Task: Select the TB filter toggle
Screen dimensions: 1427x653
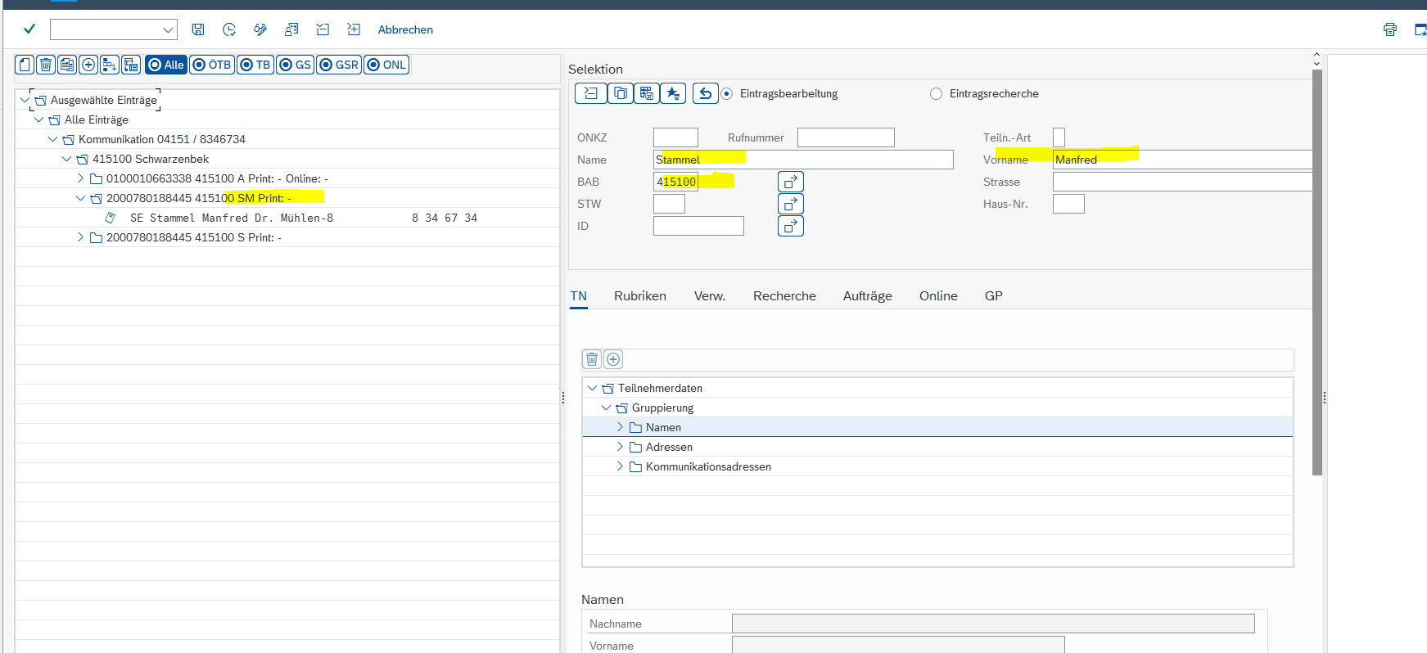Action: pyautogui.click(x=255, y=65)
